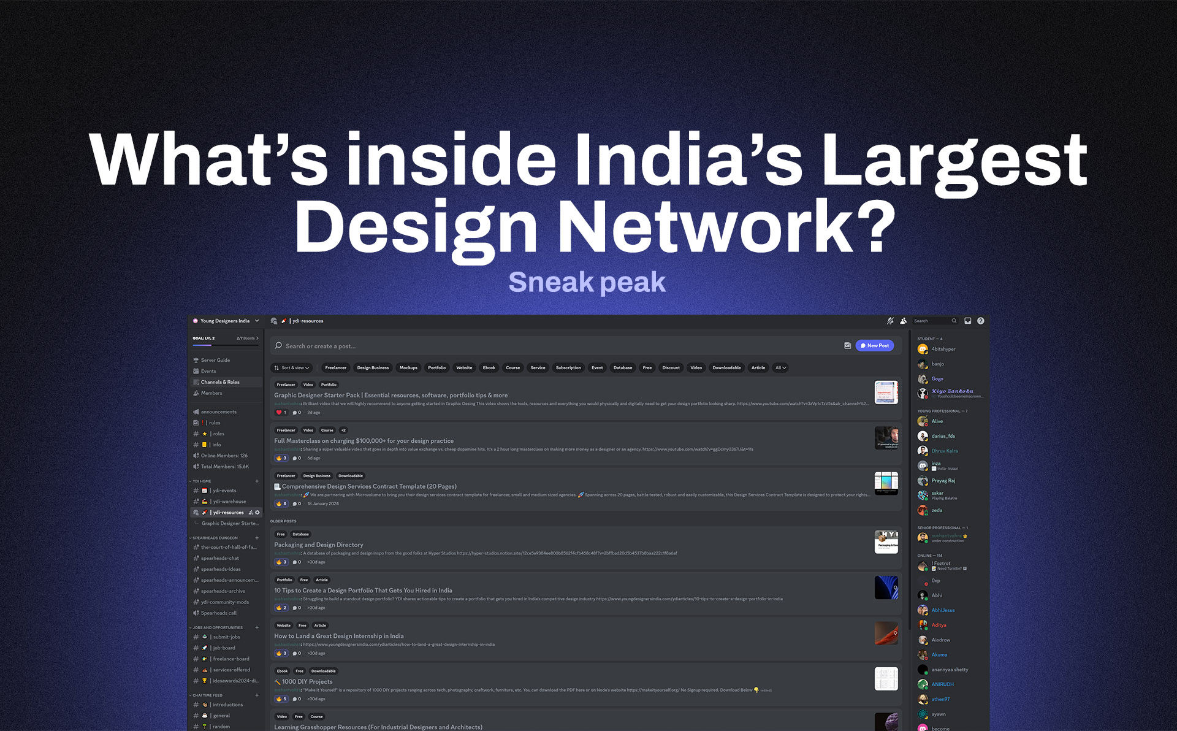Toggle the Downloadable tag filter

726,368
